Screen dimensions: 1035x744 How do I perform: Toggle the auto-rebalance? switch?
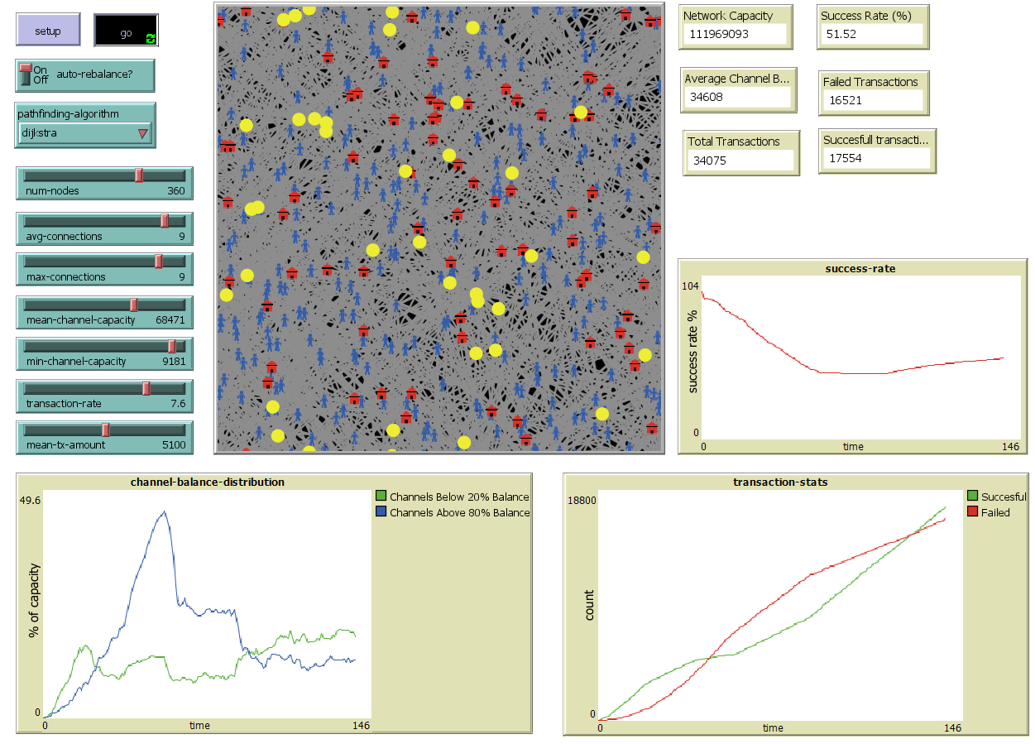coord(26,74)
